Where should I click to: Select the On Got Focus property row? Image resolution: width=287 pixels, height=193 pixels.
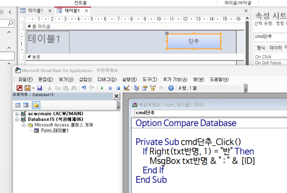[271, 63]
